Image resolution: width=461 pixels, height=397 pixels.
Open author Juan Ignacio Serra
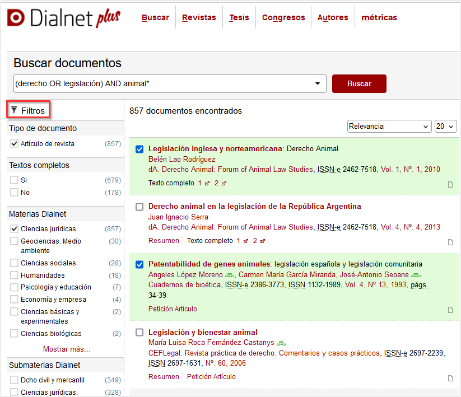pyautogui.click(x=178, y=217)
